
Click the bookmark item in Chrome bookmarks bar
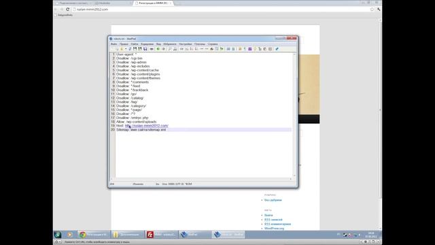tap(63, 15)
